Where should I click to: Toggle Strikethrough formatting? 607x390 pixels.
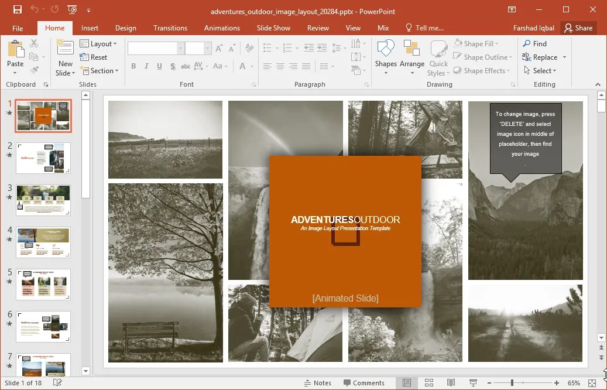(x=186, y=66)
